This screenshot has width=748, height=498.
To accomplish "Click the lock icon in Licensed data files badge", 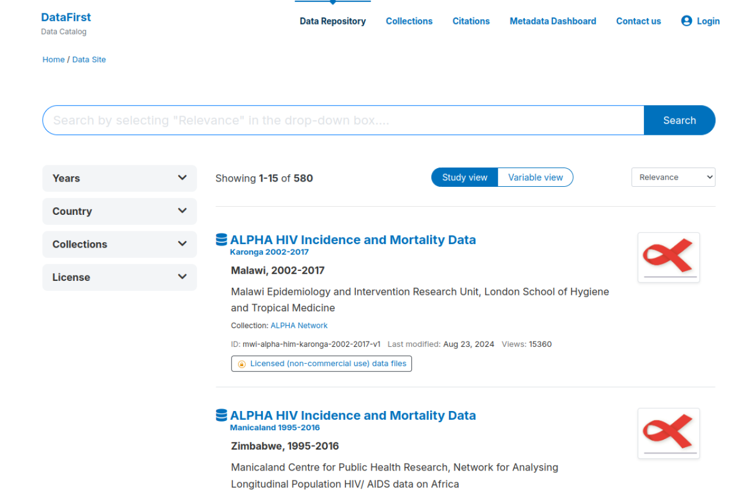I will click(x=242, y=364).
